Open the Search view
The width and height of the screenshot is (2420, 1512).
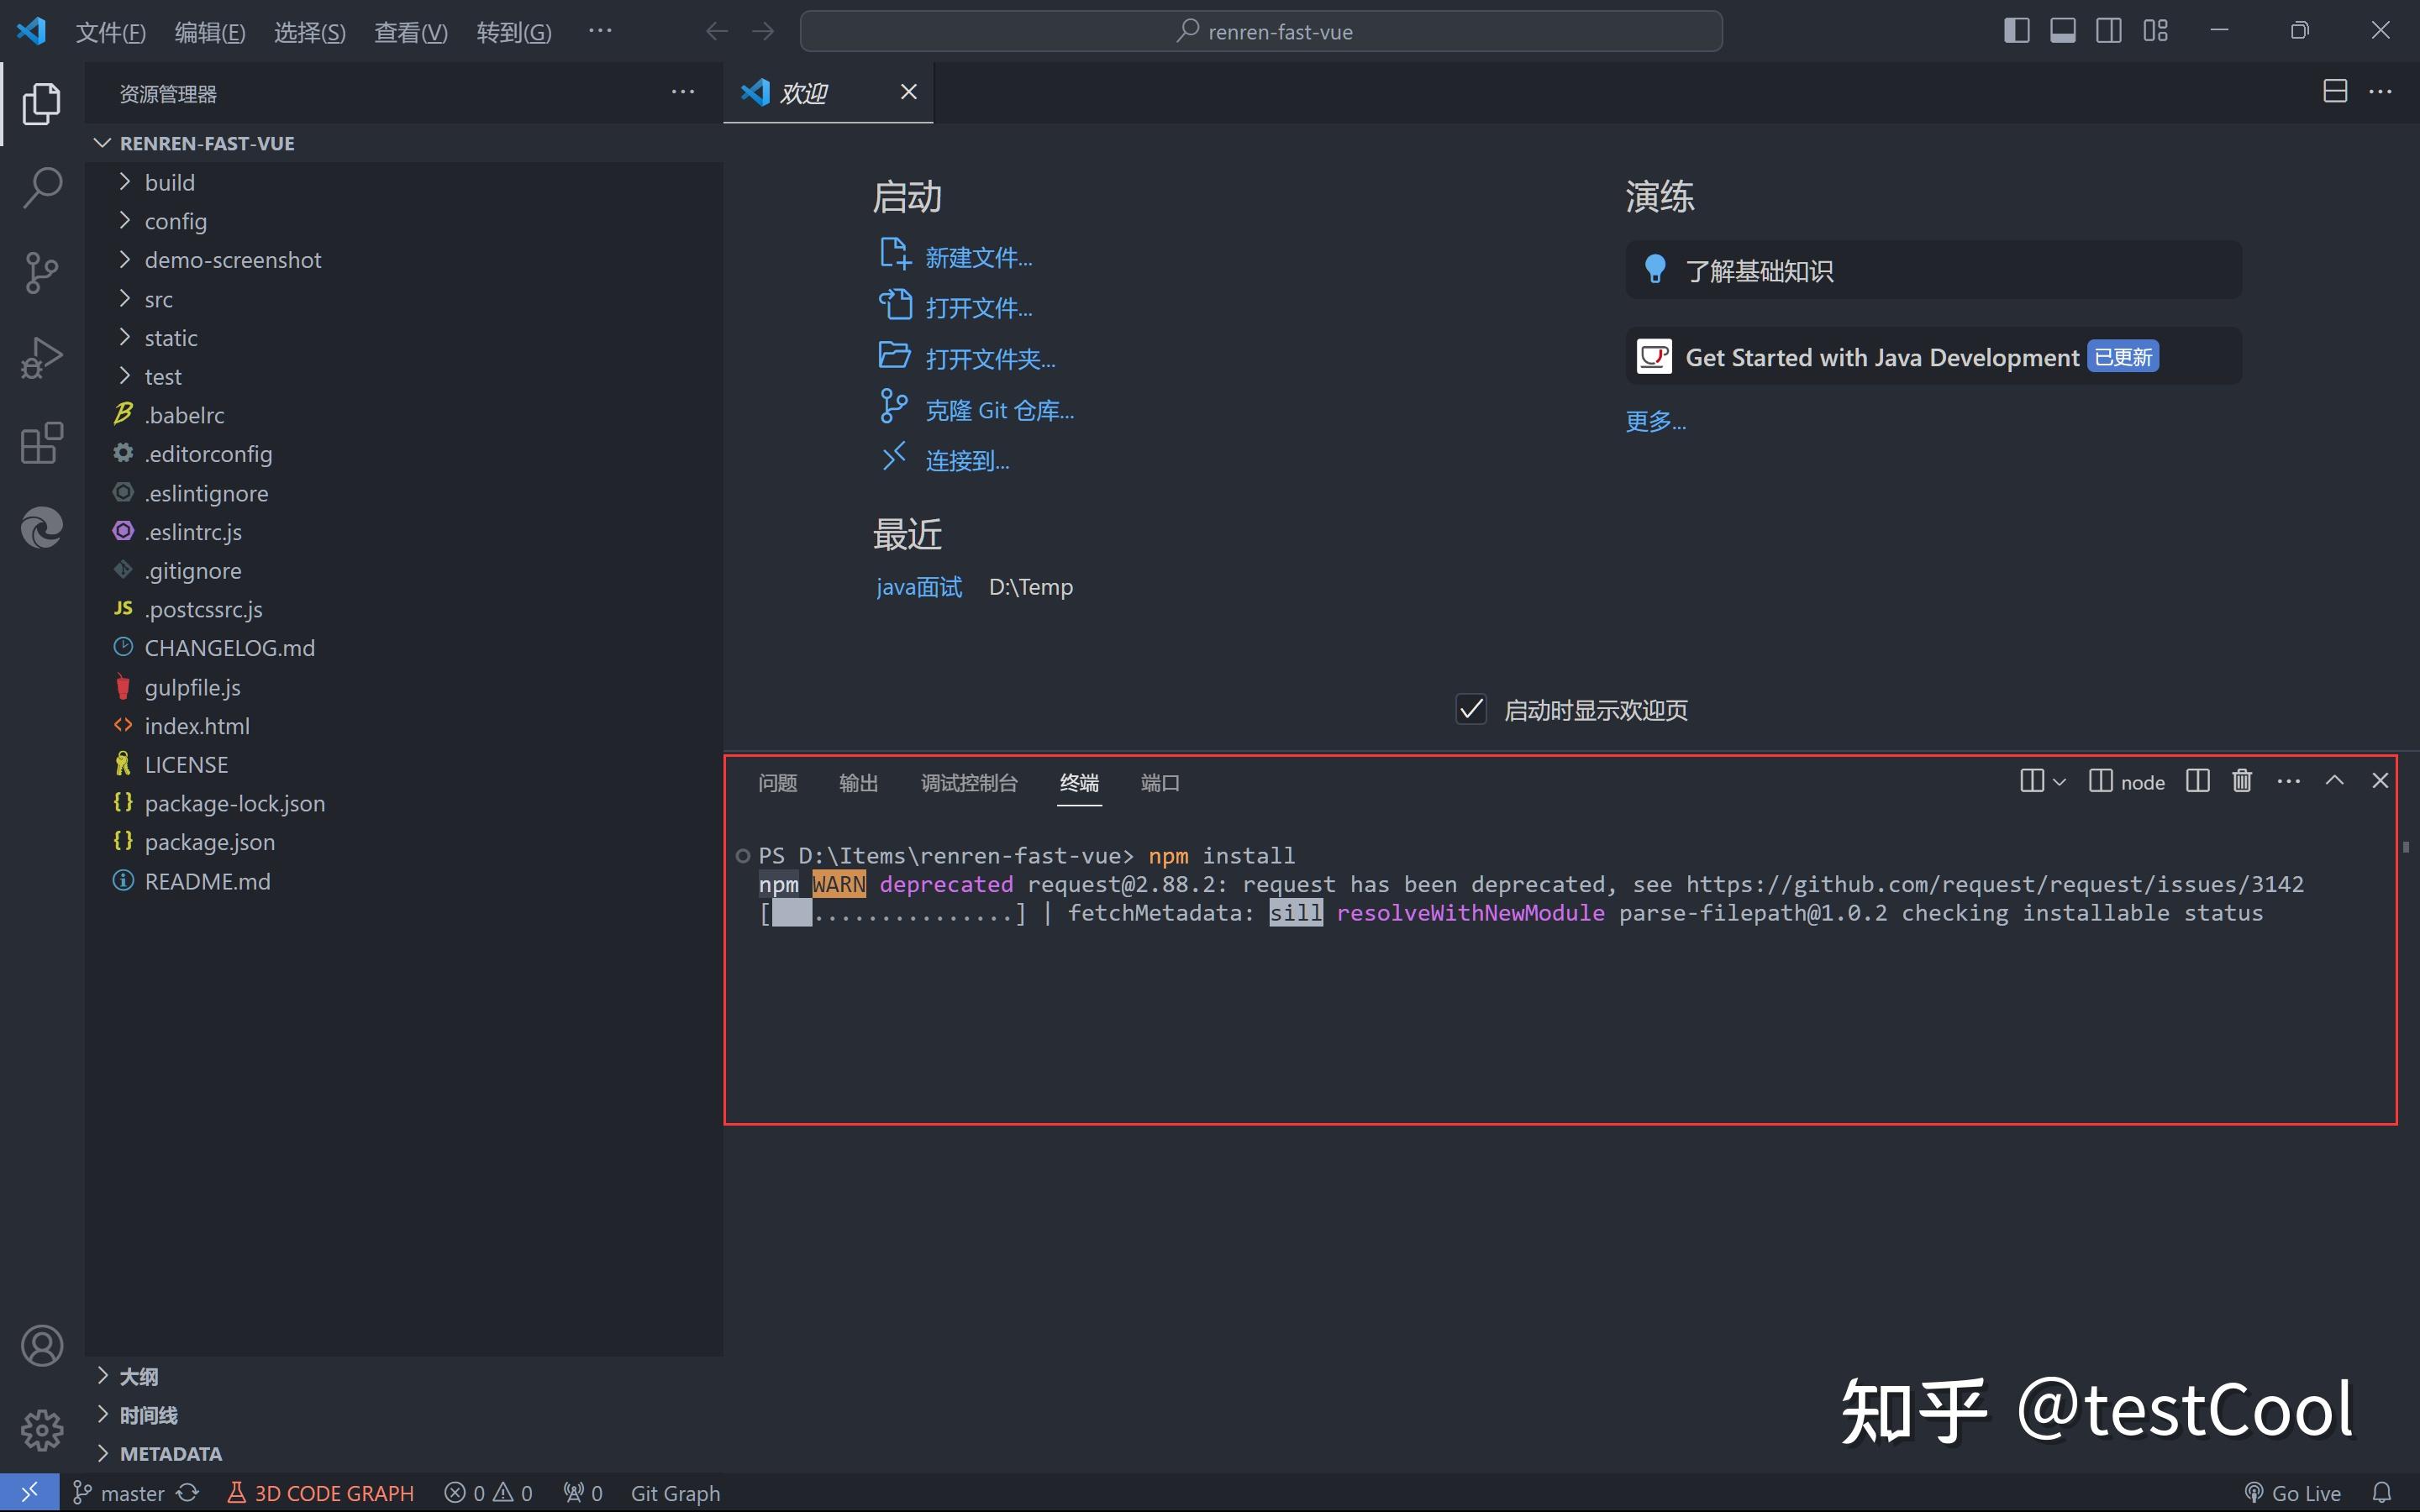(x=41, y=187)
